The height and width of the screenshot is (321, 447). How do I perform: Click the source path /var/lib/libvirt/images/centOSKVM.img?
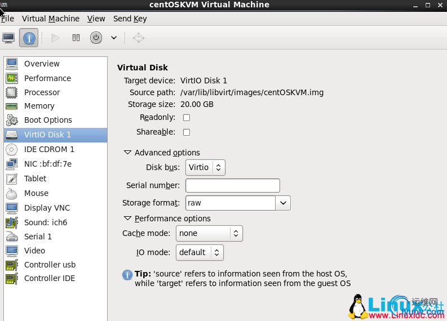252,92
